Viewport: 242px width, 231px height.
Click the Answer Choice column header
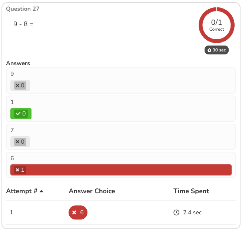tap(92, 191)
